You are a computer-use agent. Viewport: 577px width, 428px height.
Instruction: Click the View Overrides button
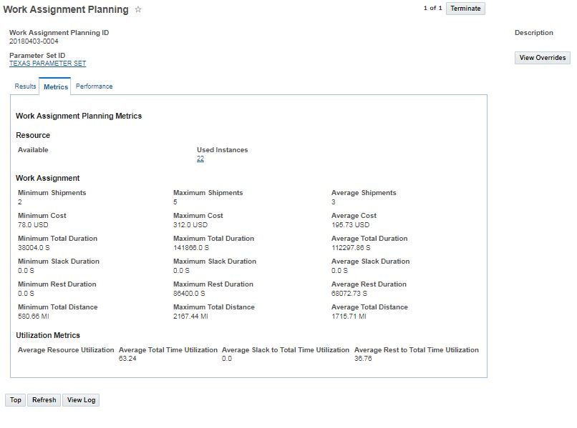pyautogui.click(x=542, y=58)
